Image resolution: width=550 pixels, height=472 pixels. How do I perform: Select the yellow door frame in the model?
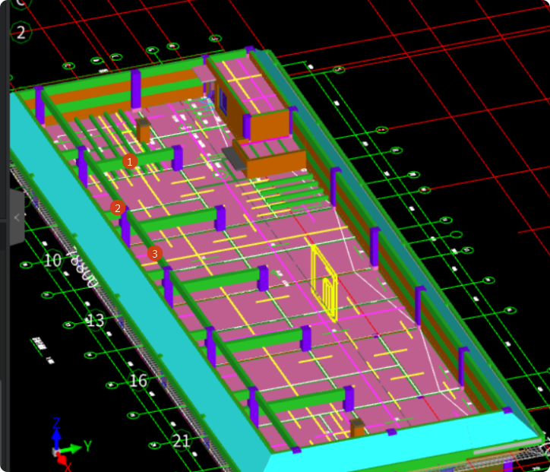pyautogui.click(x=324, y=283)
